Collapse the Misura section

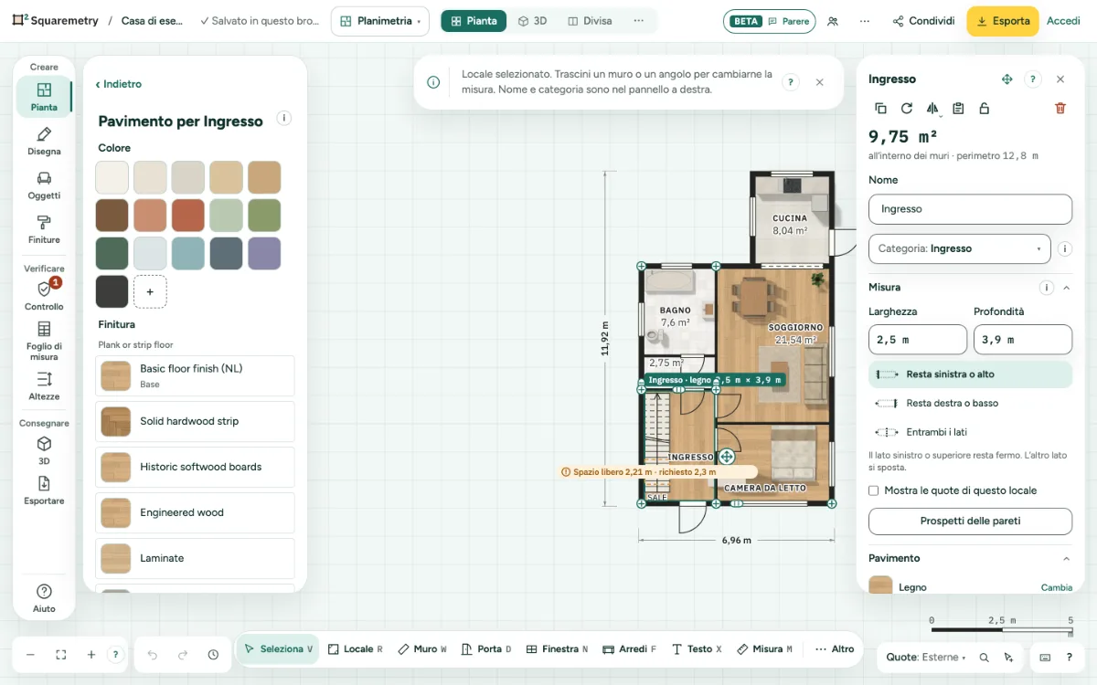pyautogui.click(x=1066, y=288)
